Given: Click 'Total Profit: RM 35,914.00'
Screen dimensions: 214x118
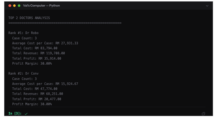Looking at the screenshot, I should (x=37, y=58).
